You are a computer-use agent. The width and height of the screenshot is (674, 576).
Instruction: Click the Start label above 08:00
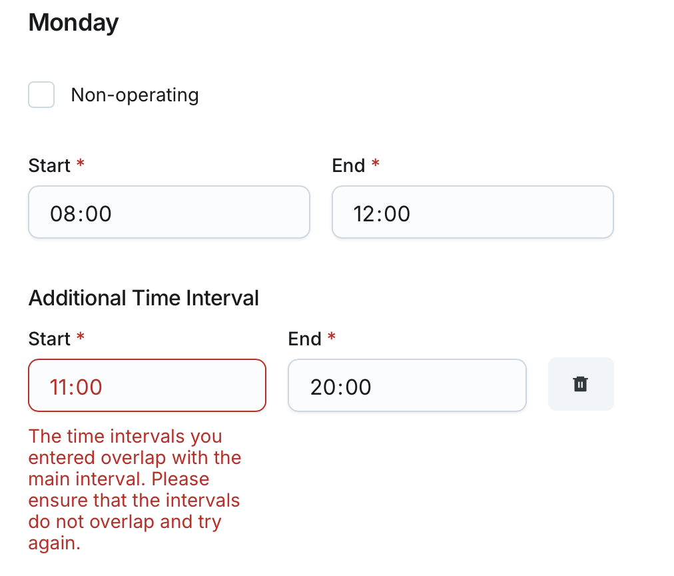(49, 165)
